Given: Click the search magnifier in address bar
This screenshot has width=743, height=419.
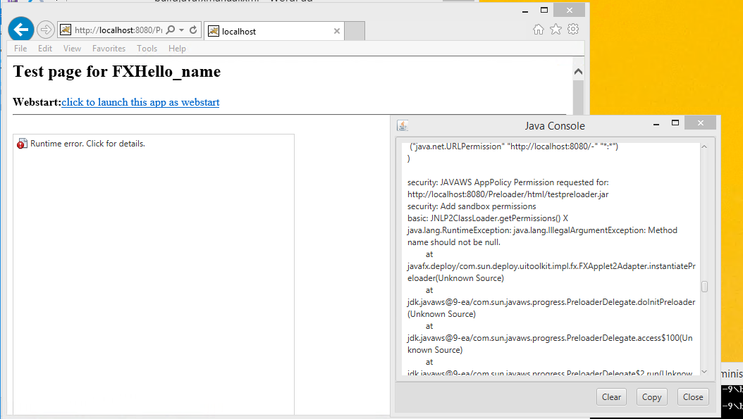Looking at the screenshot, I should [x=170, y=30].
